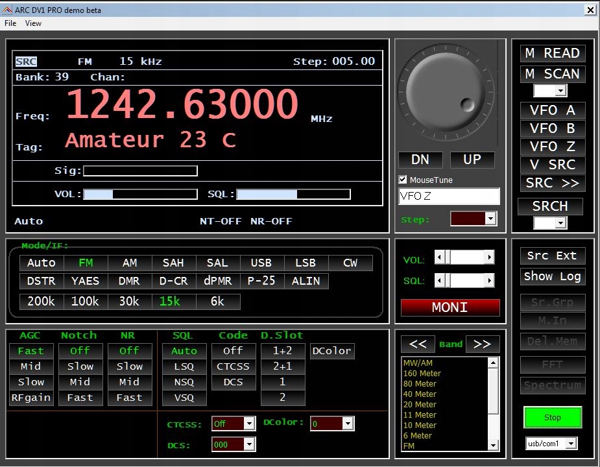The height and width of the screenshot is (467, 600).
Task: Select DMR digital mode
Action: point(129,281)
